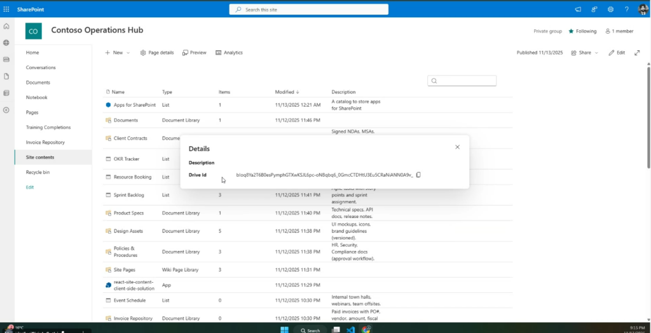Click Preview in the command bar

(195, 53)
